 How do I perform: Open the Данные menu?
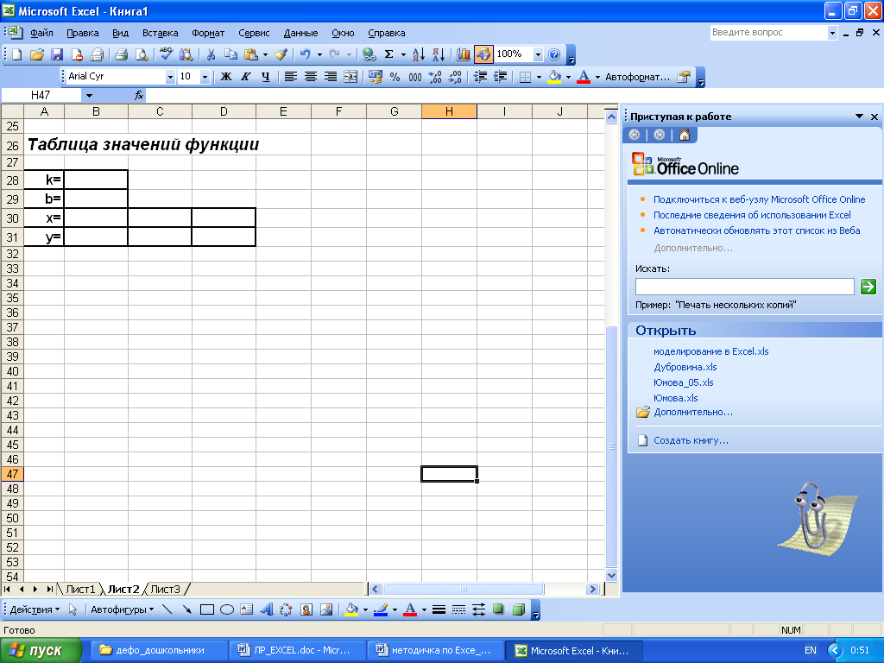click(x=300, y=33)
